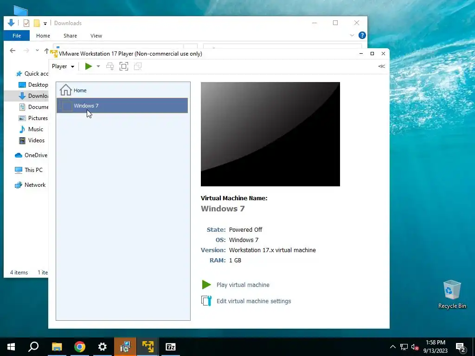Open Google Chrome from the taskbar

(80, 347)
